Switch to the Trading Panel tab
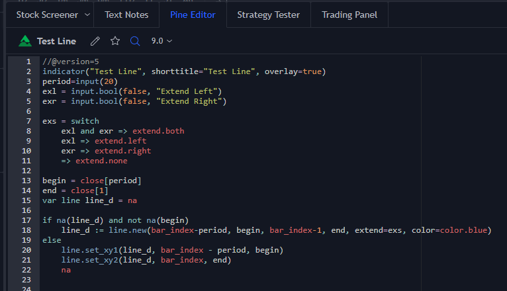 click(x=349, y=15)
